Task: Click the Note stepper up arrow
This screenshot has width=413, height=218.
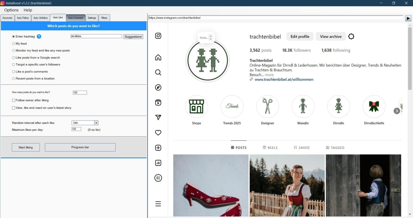Action: coord(211,36)
